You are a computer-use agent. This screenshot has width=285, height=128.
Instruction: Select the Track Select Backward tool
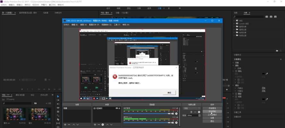[58, 104]
